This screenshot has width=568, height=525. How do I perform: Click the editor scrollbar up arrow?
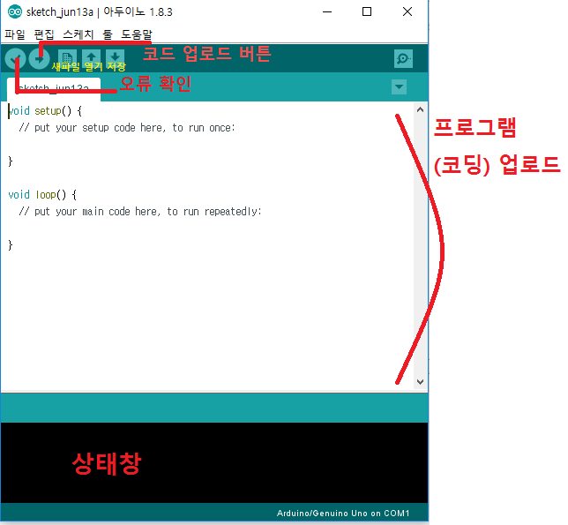click(420, 109)
